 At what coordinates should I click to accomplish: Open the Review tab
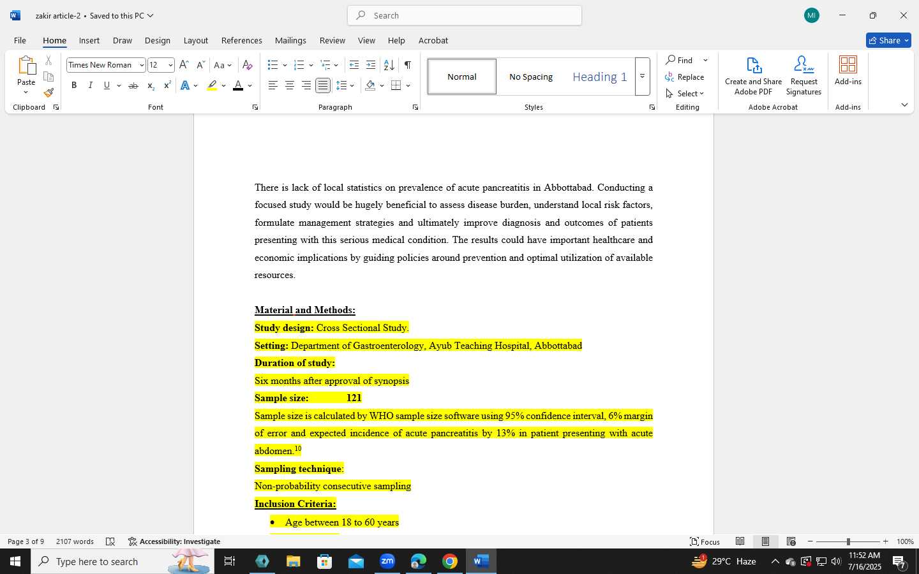(x=332, y=40)
